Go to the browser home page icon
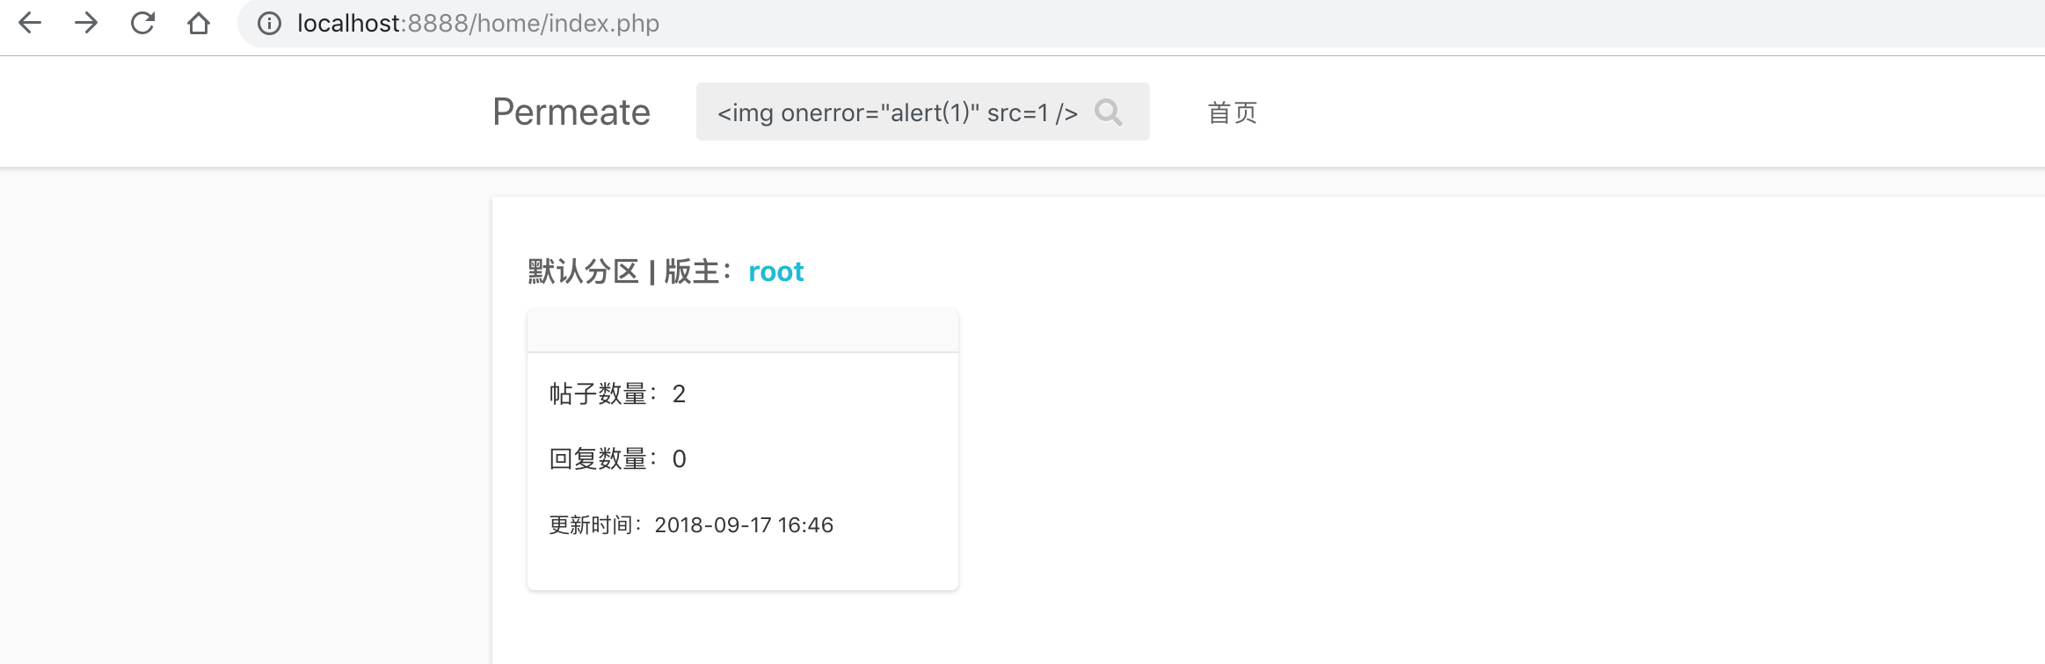This screenshot has width=2045, height=664. [199, 24]
